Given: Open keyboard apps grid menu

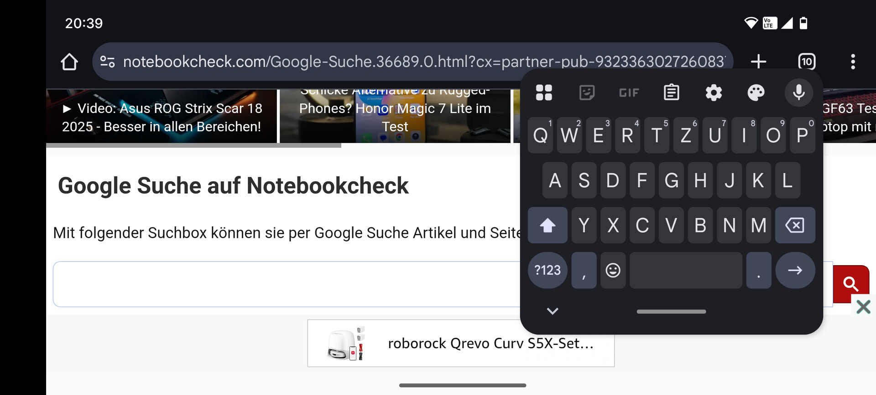Looking at the screenshot, I should (544, 92).
